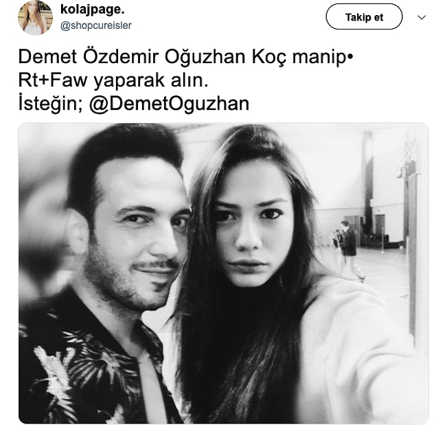Open the kolajpage profile avatar
This screenshot has height=436, width=436.
(x=35, y=17)
